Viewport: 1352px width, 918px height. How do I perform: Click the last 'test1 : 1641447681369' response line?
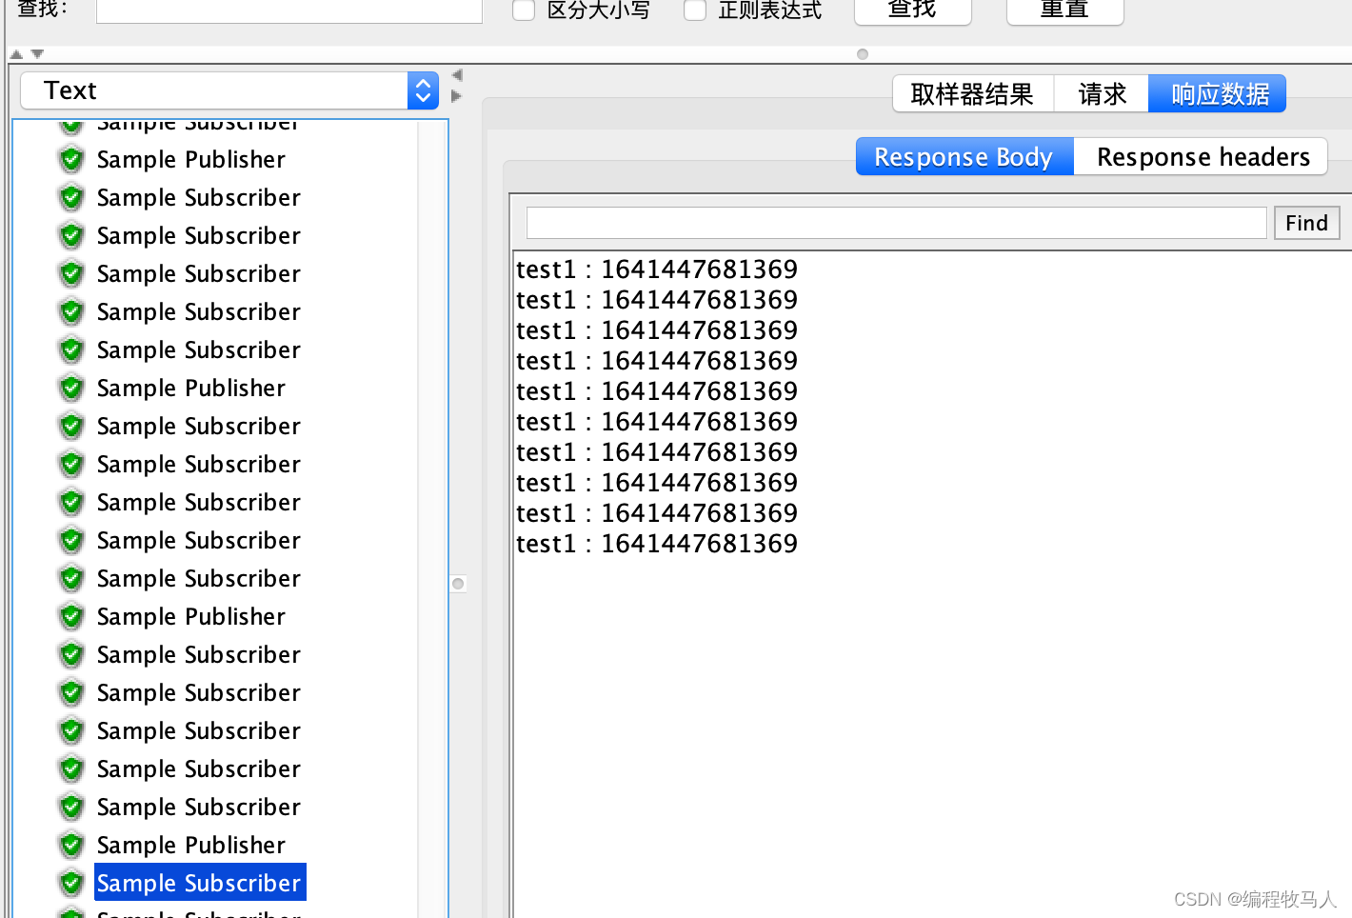pos(657,544)
